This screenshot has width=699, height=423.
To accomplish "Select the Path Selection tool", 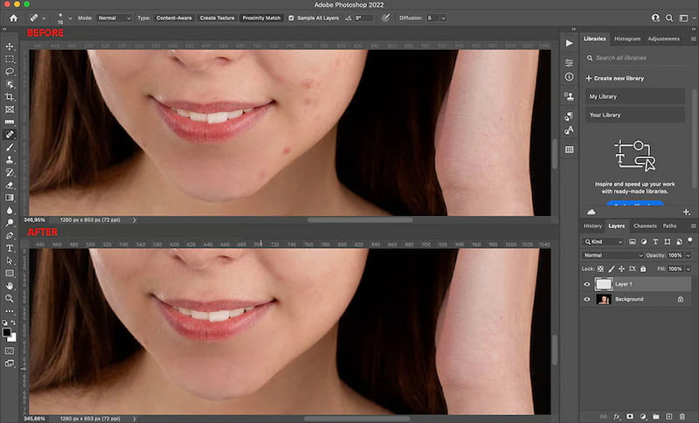I will coord(10,260).
